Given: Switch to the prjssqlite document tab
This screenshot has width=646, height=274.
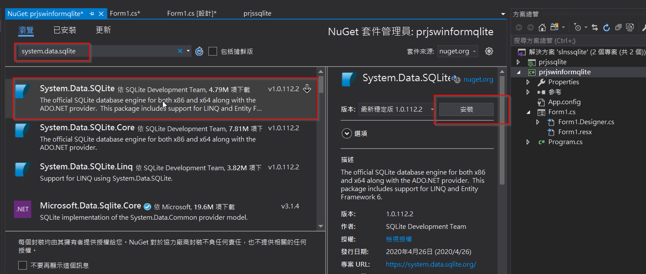Looking at the screenshot, I should [x=257, y=13].
